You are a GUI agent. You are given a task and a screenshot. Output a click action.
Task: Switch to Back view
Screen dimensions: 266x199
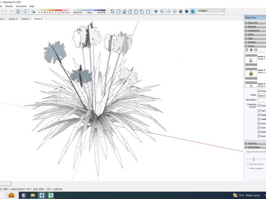click(x=136, y=12)
